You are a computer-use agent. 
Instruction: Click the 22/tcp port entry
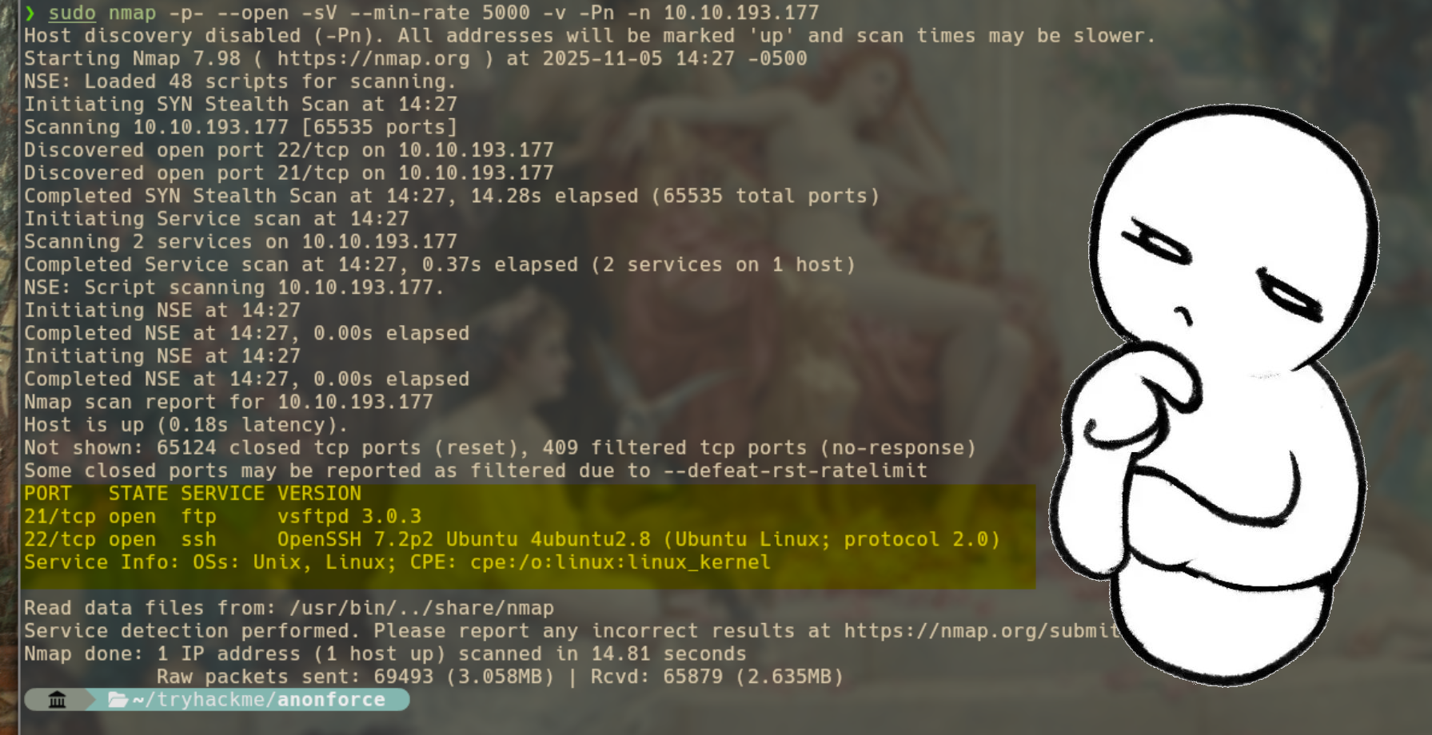pyautogui.click(x=60, y=540)
